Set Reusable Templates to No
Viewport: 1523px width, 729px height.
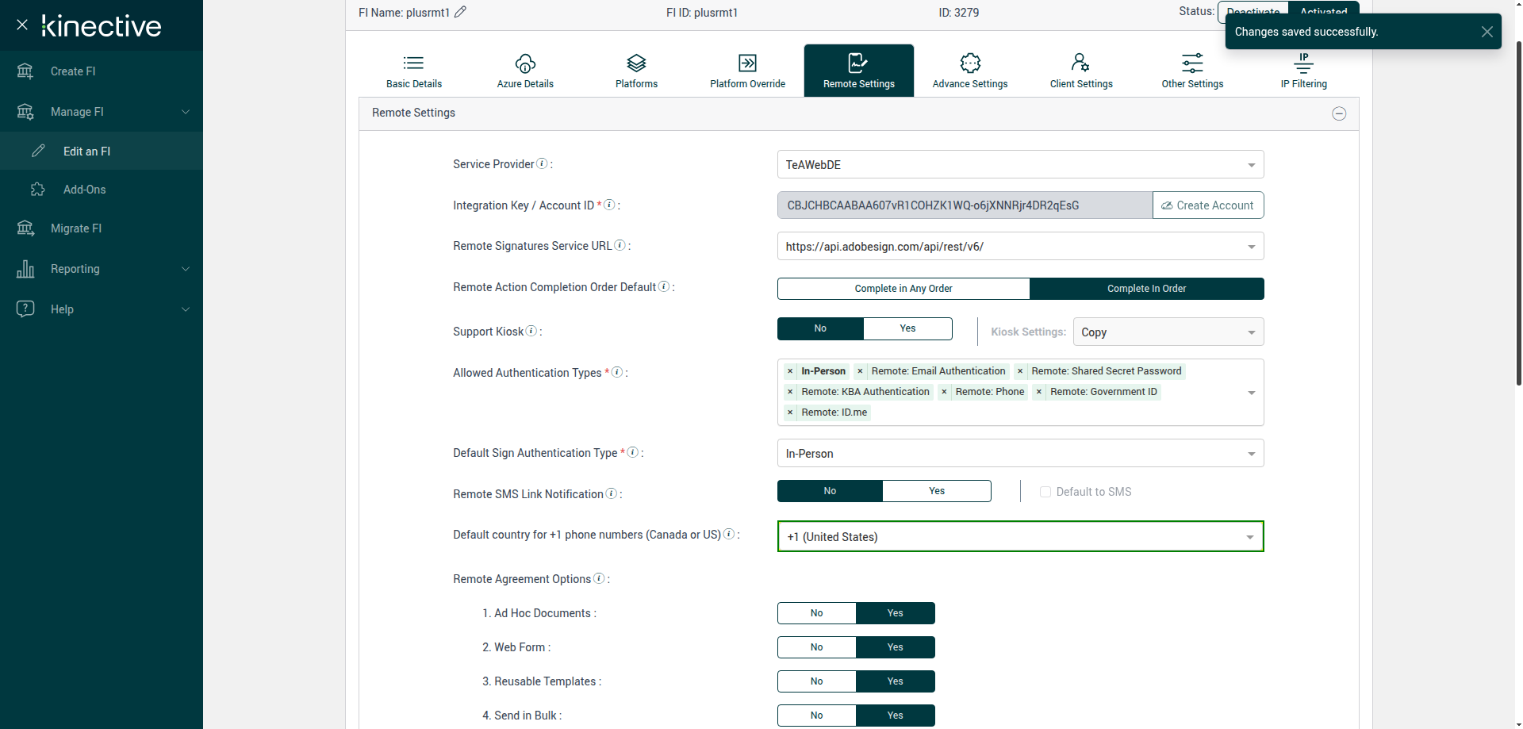pyautogui.click(x=817, y=681)
